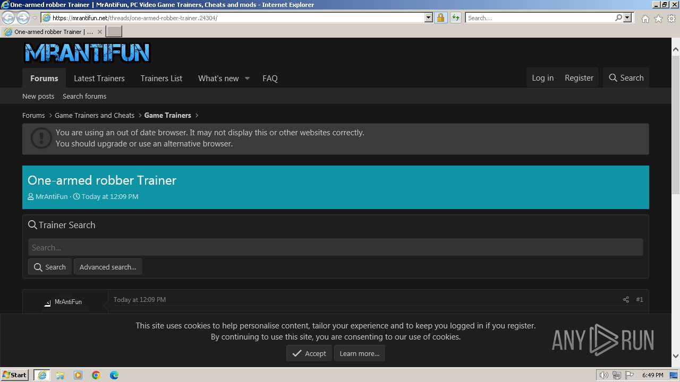
Task: Click the Today at 12:09 PM thread date
Action: (110, 196)
